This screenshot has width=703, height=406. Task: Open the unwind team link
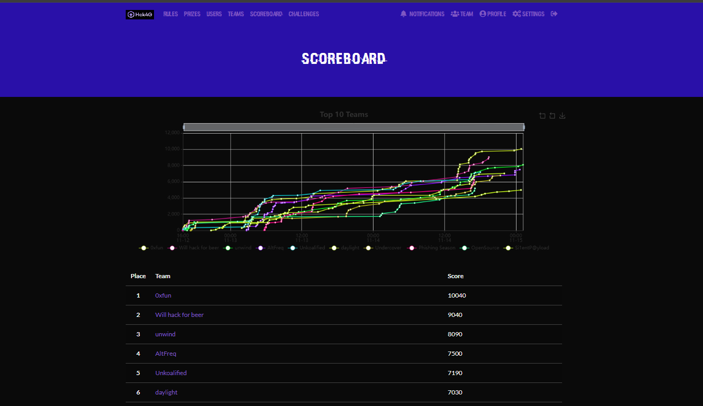pyautogui.click(x=166, y=334)
